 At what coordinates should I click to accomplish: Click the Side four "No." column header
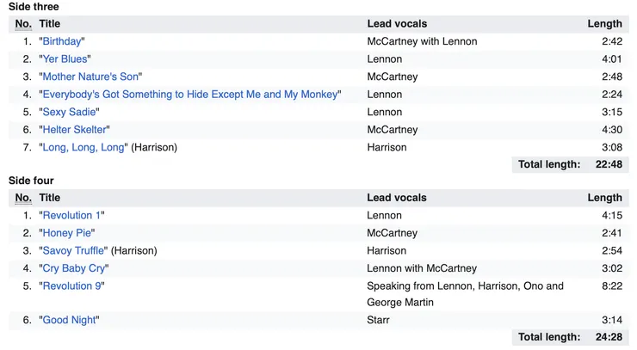[x=23, y=198]
